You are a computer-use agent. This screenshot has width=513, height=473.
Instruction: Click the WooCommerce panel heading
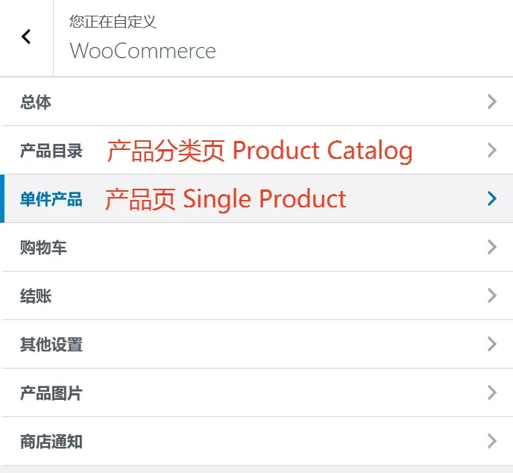pos(142,51)
